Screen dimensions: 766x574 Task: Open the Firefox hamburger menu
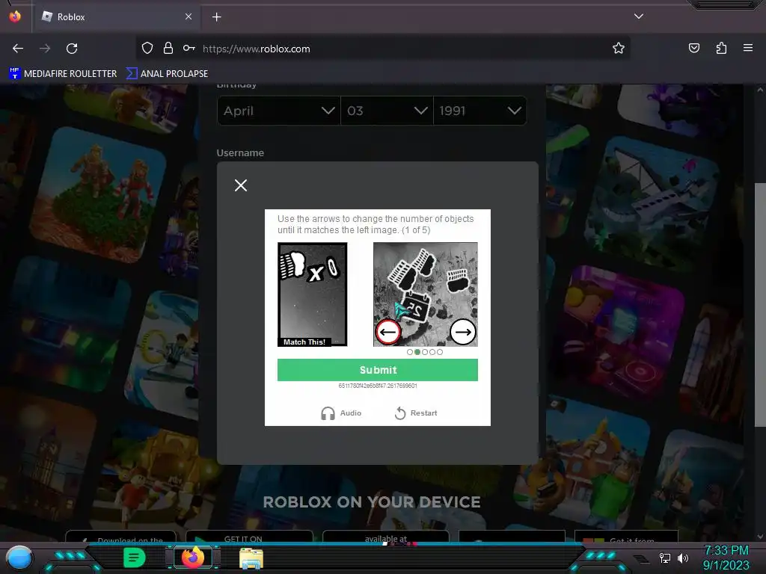[747, 48]
